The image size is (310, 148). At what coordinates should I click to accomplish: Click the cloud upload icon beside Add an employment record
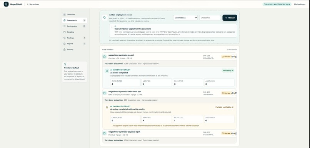pos(105,18)
